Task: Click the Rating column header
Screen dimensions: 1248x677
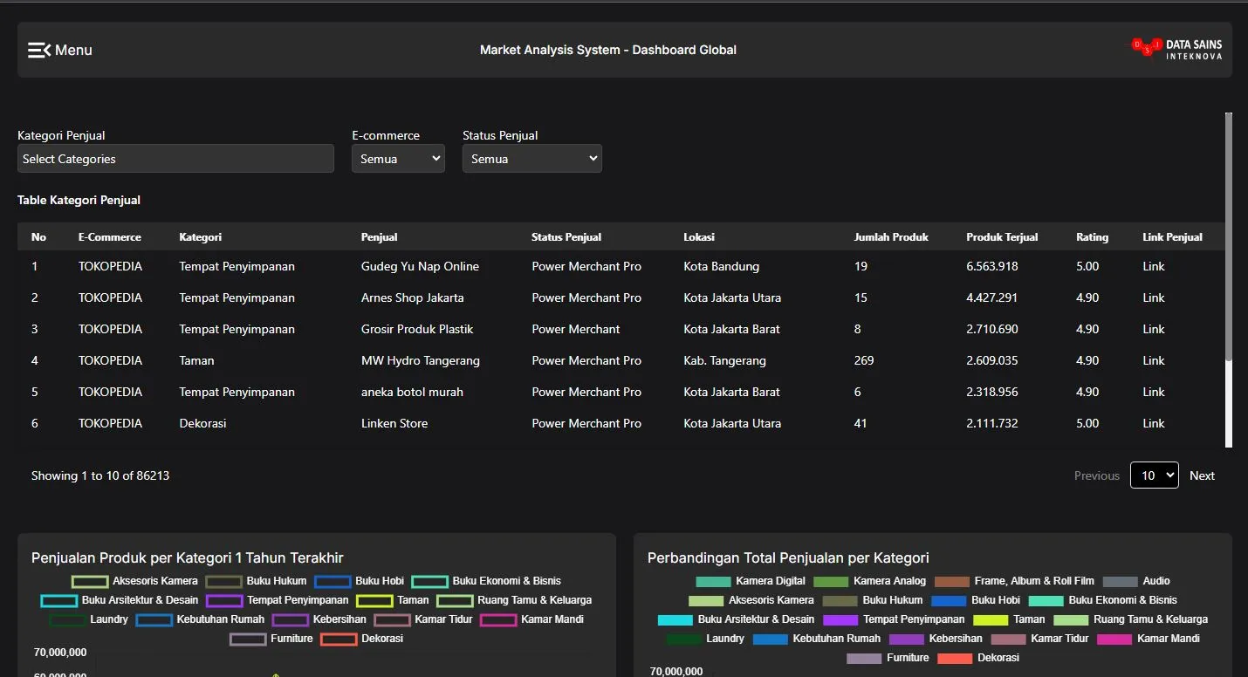Action: [1092, 237]
